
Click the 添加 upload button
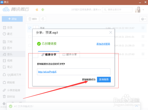tap(12, 19)
